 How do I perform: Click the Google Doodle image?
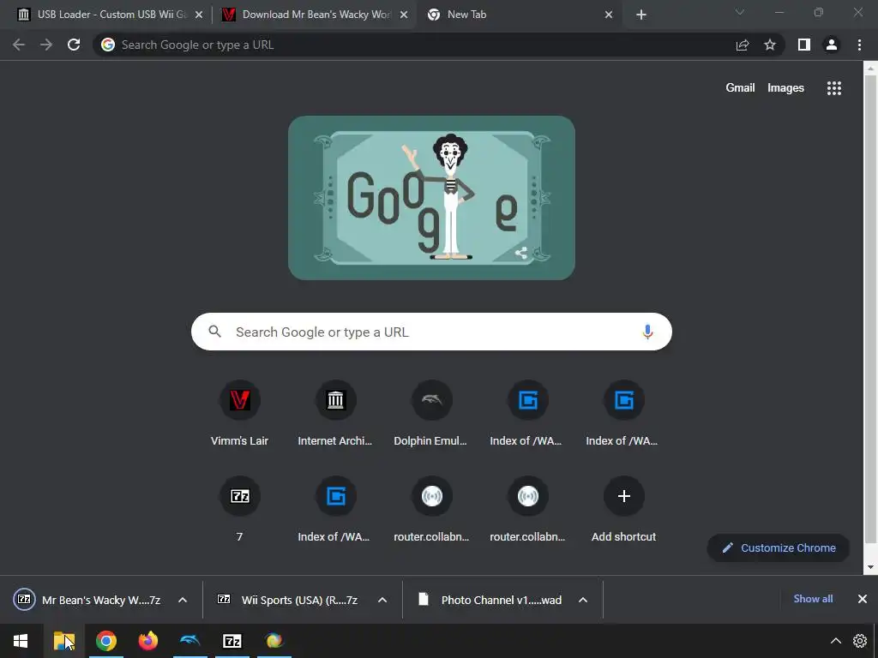click(431, 198)
